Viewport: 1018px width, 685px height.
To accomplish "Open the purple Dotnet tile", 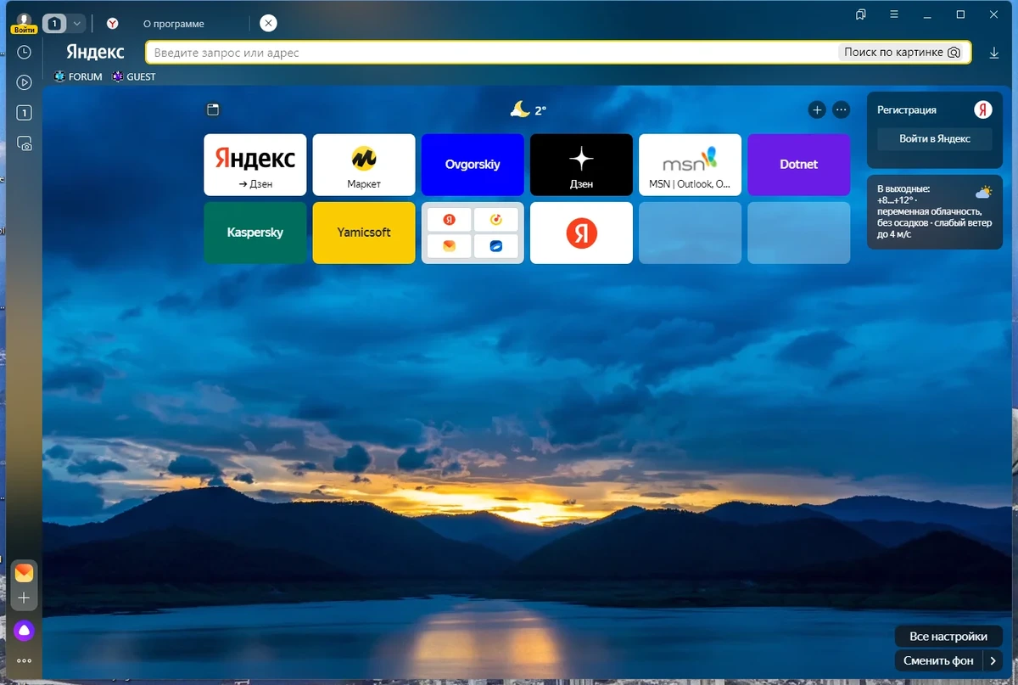I will (x=798, y=165).
